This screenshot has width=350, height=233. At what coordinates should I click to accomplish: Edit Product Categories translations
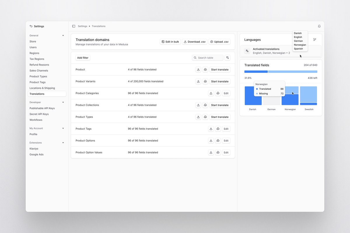[226, 93]
